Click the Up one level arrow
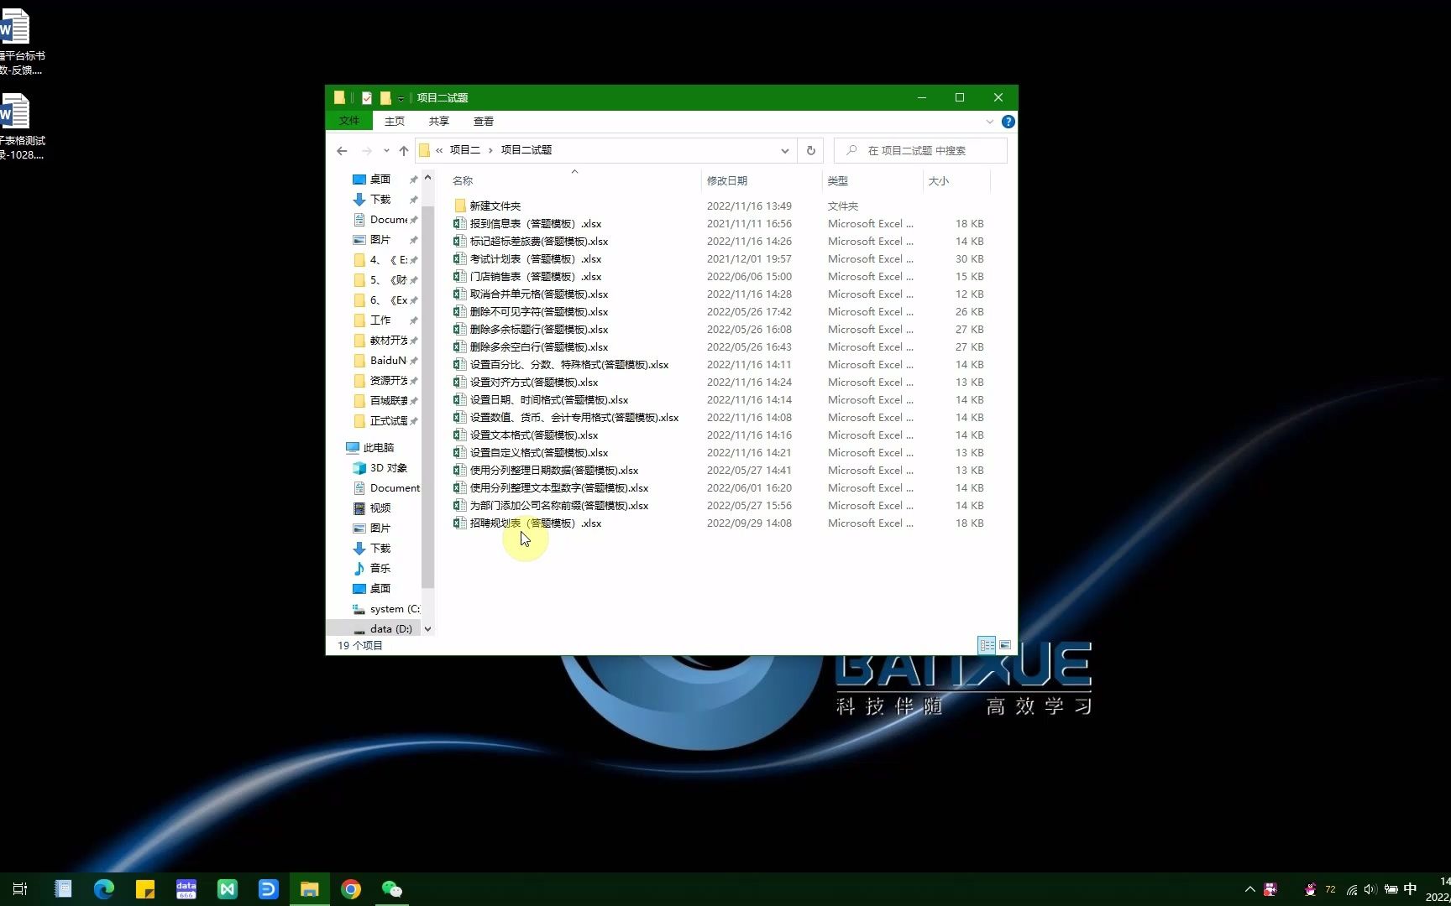 click(404, 151)
